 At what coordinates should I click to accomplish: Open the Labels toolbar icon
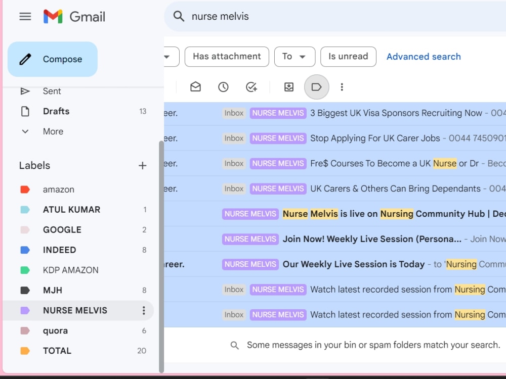coord(317,87)
